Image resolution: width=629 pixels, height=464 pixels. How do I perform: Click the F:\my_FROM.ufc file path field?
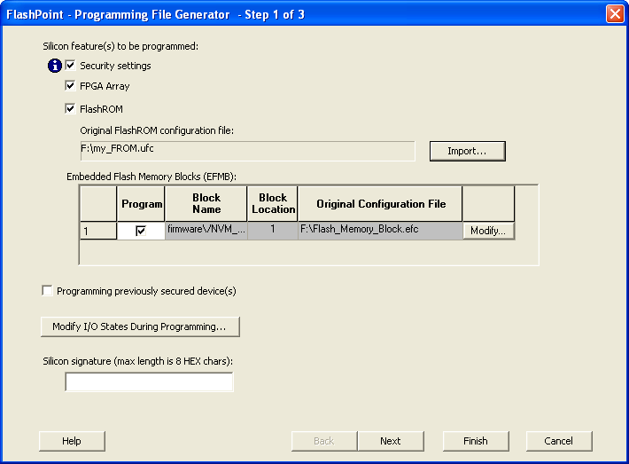247,151
